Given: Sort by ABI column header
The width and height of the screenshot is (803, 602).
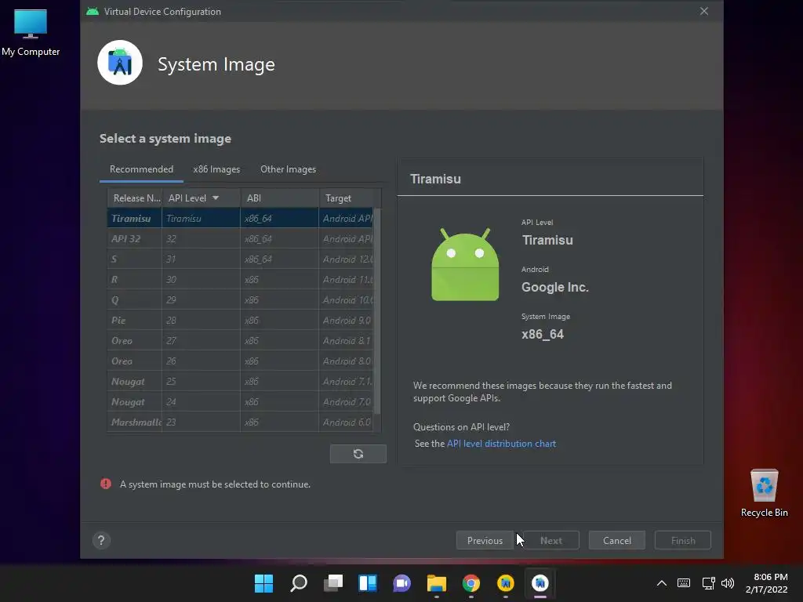Looking at the screenshot, I should (280, 198).
